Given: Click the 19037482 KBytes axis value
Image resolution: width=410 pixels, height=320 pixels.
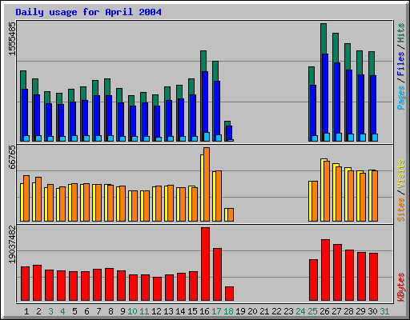Looking at the screenshot, I should [12, 244].
